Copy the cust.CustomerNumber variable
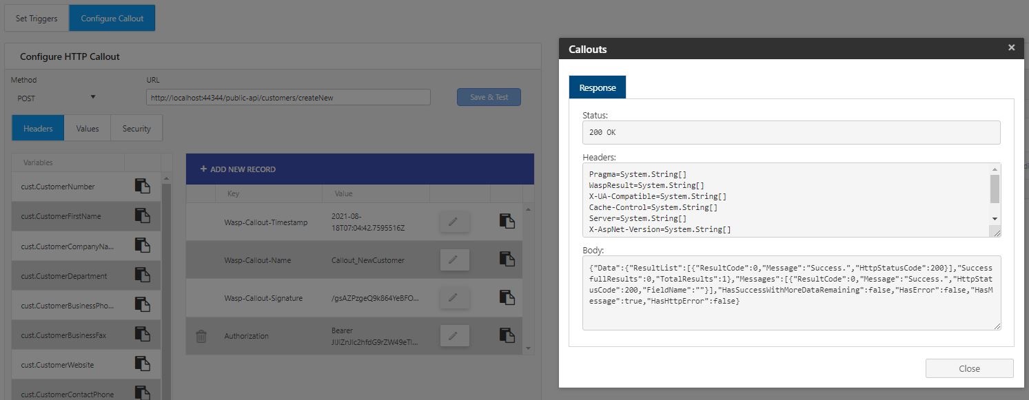 [x=142, y=187]
